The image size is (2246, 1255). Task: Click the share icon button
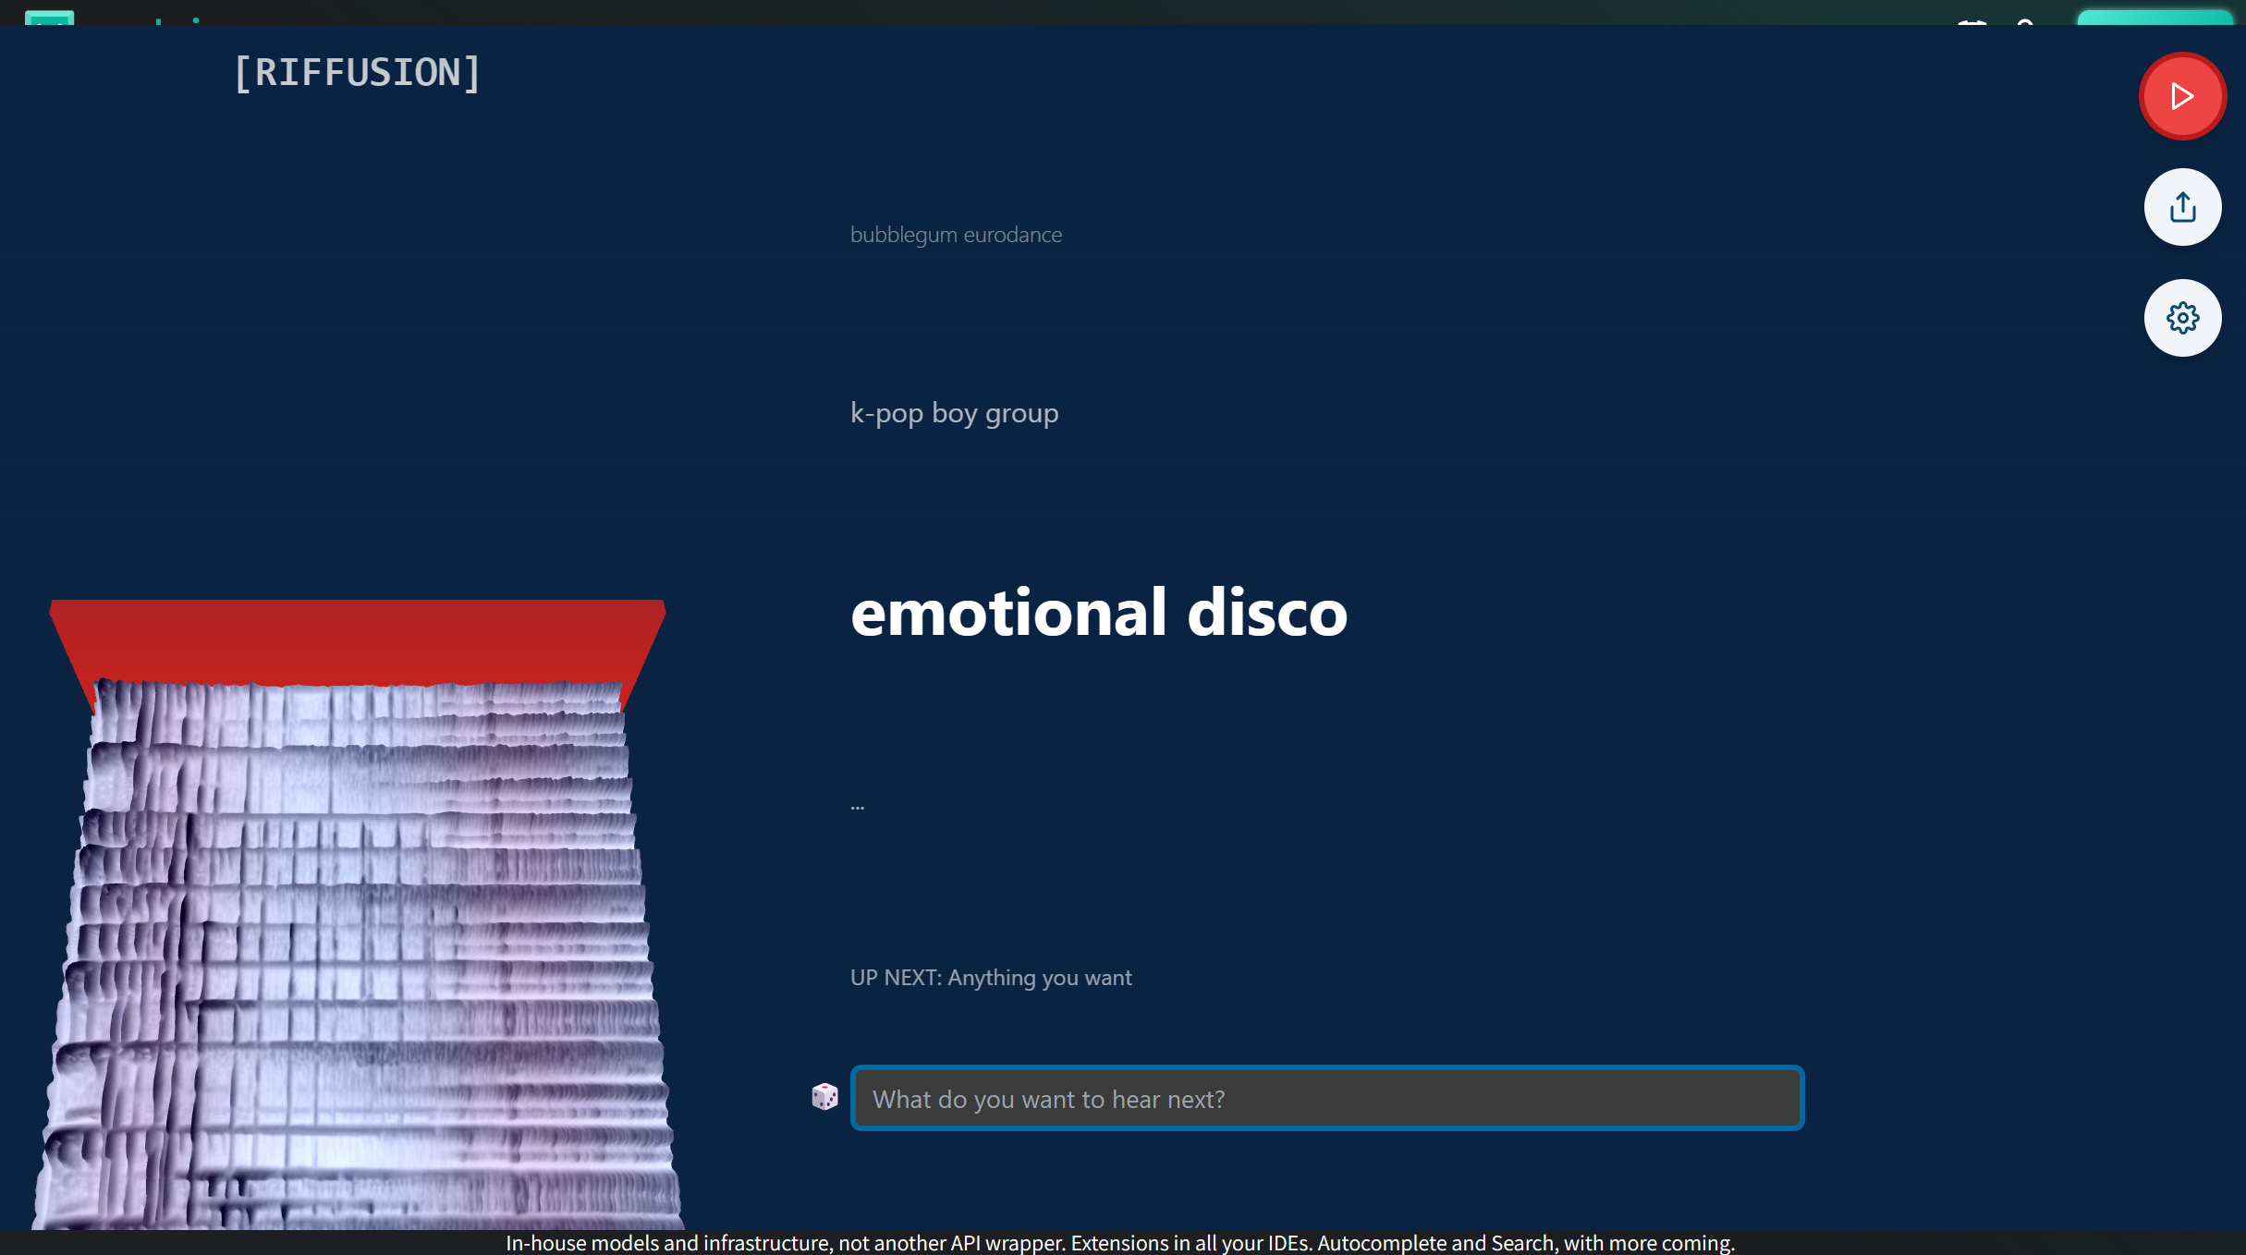pos(2182,207)
